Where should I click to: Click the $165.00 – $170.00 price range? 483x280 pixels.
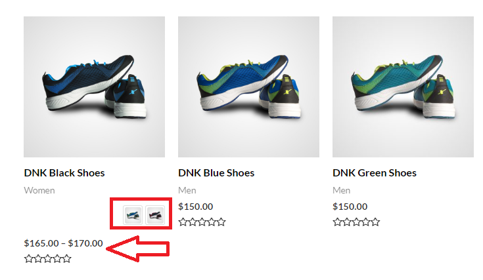point(64,243)
